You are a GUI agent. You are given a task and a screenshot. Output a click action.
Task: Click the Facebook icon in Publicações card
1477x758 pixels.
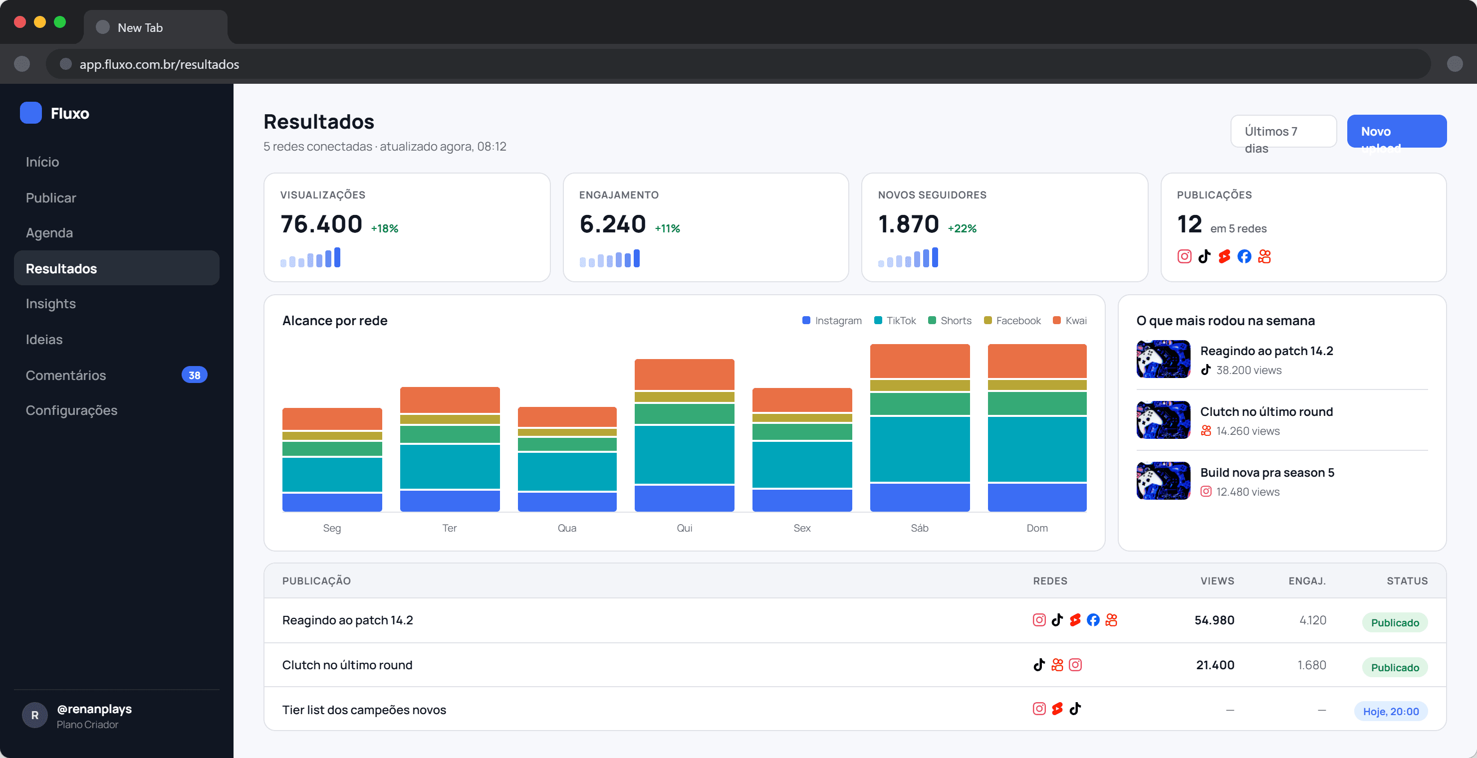coord(1244,256)
